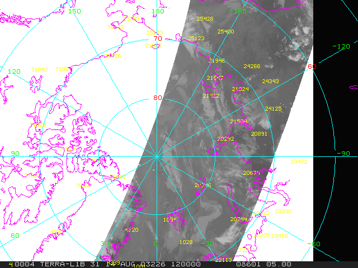
Task: Click the red 80 latitude label
Action: point(158,98)
